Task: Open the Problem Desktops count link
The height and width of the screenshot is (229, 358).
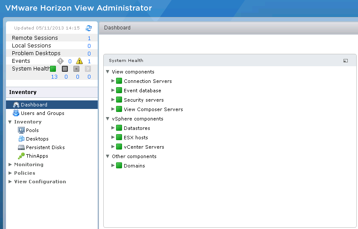Action: click(89, 53)
